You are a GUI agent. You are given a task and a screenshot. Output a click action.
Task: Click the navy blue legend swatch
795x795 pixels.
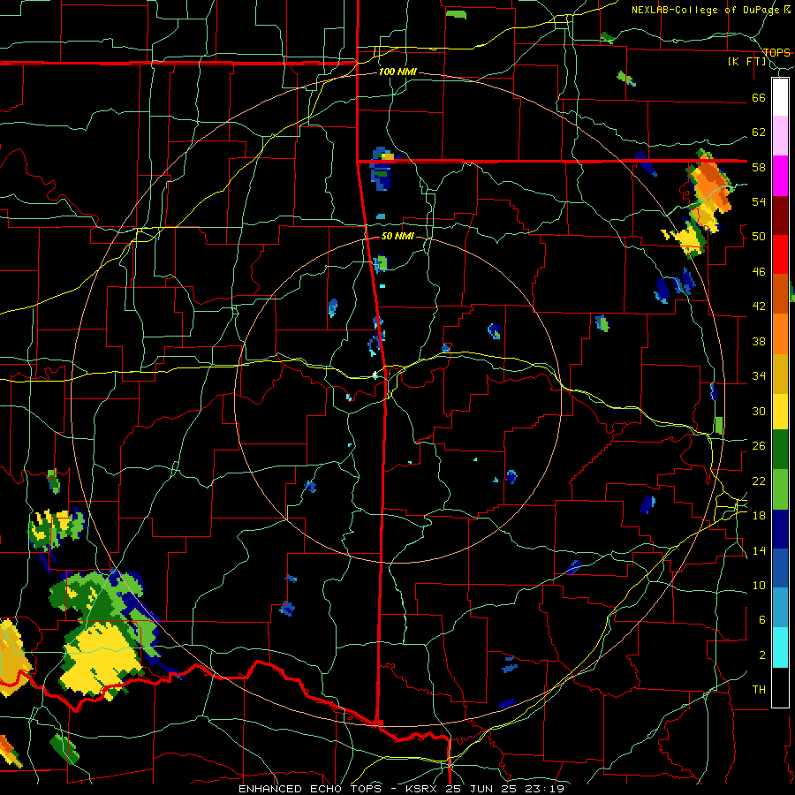pyautogui.click(x=780, y=529)
